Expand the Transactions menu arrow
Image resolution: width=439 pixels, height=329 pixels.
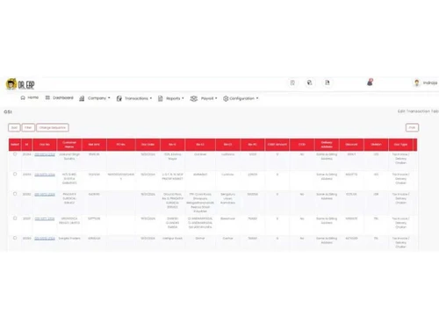(x=151, y=98)
